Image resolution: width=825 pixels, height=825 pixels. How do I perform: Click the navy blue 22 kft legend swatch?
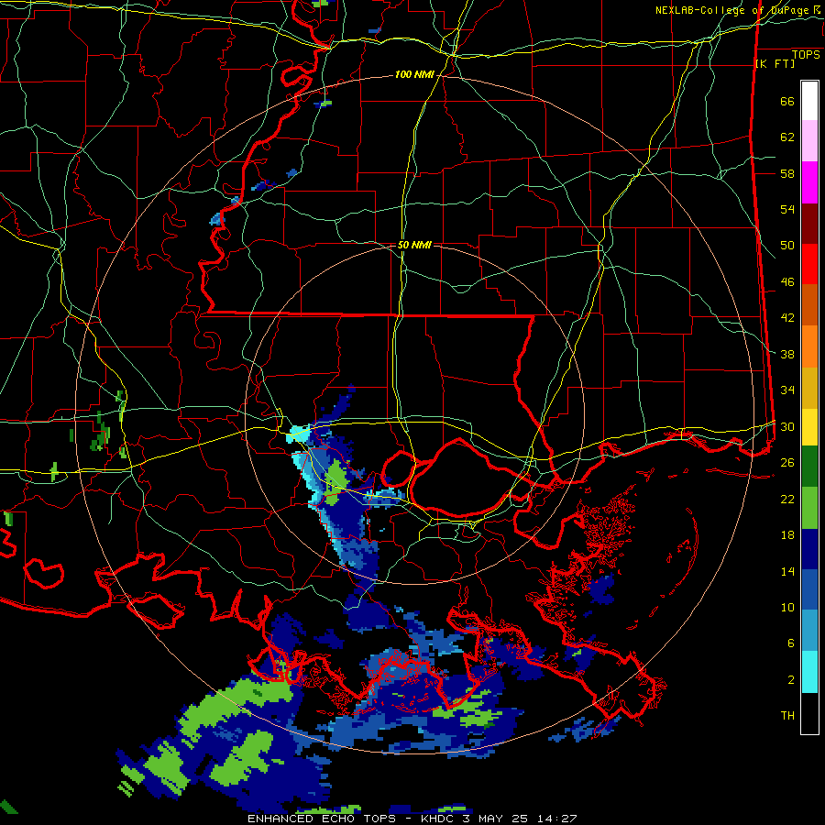click(809, 549)
